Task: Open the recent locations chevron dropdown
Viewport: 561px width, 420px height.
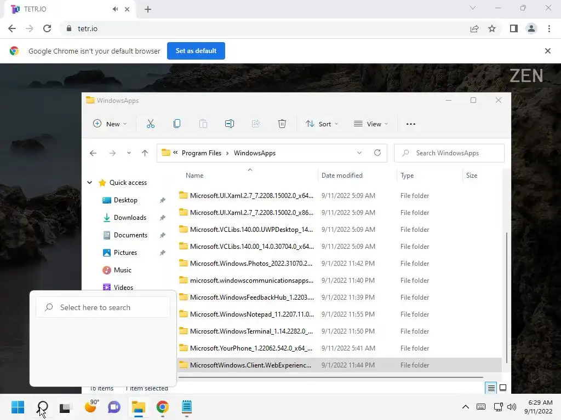Action: (129, 153)
